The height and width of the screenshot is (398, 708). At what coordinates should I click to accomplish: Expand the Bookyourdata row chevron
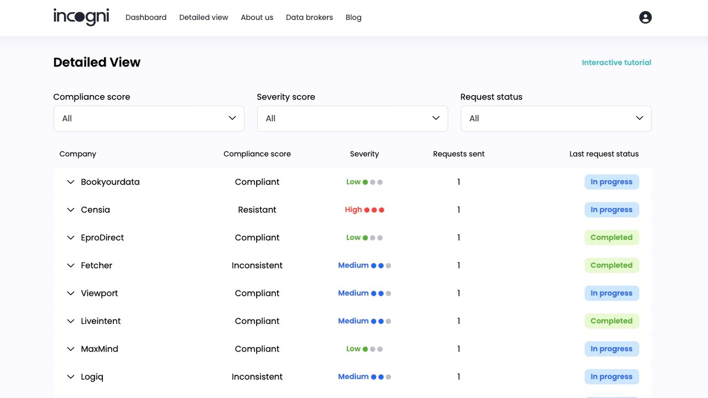[70, 182]
